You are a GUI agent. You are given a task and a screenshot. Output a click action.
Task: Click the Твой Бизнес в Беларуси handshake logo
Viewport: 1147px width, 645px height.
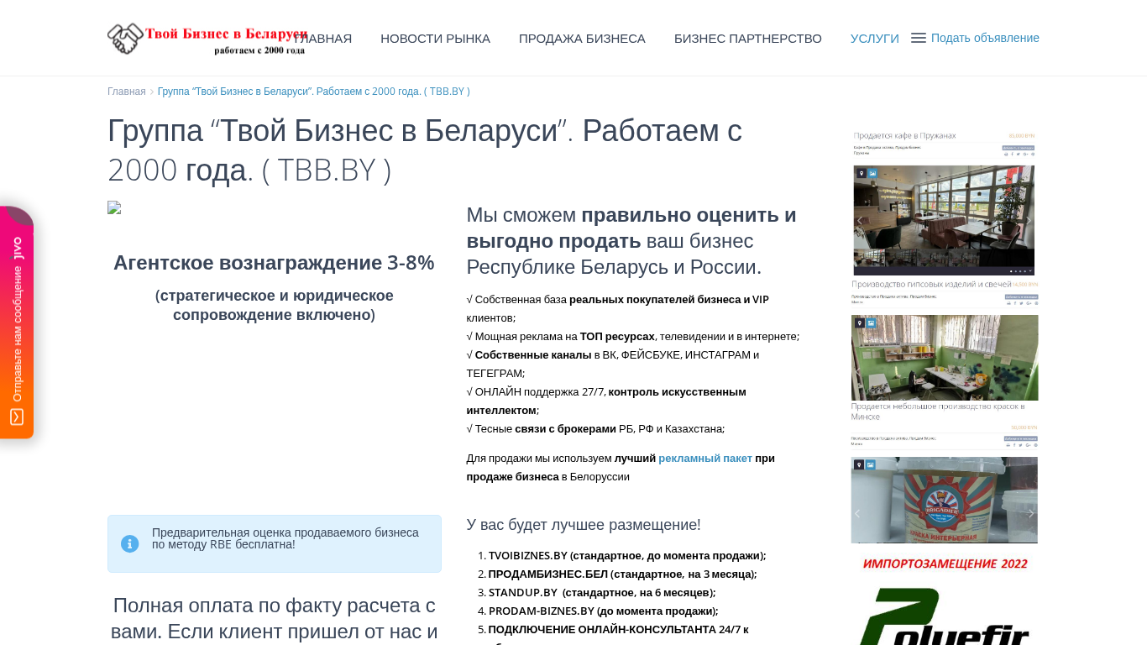click(x=207, y=39)
